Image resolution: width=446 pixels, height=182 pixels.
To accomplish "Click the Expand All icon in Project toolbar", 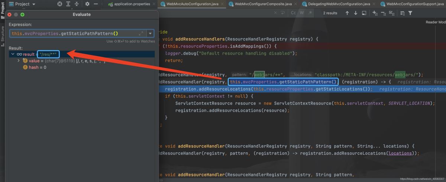I will coord(68,4).
